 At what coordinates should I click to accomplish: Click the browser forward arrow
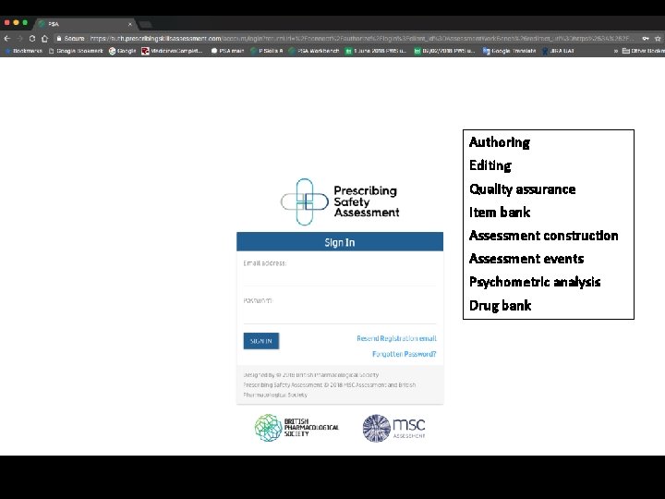[x=19, y=38]
